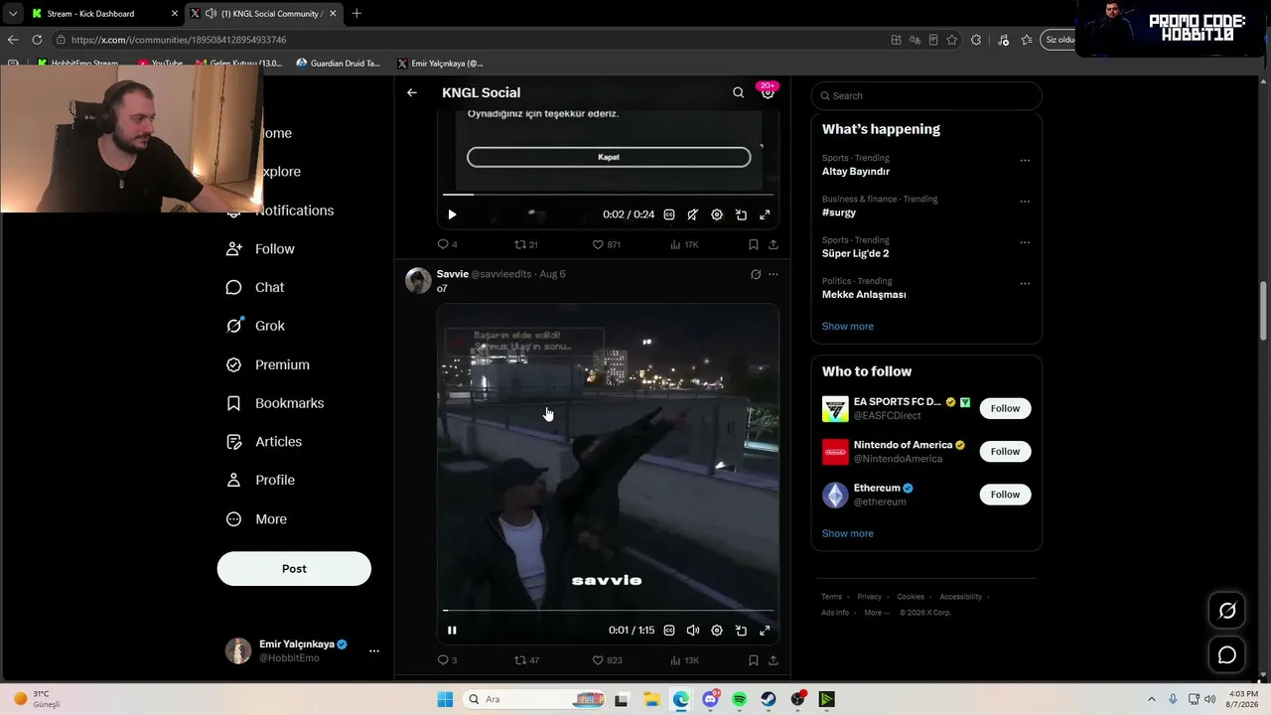Mute Savvie's 1:15 video
Screen dimensions: 1271x715
tap(693, 630)
